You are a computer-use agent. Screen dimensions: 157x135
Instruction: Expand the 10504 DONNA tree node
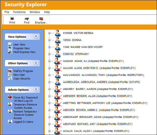pos(49,40)
